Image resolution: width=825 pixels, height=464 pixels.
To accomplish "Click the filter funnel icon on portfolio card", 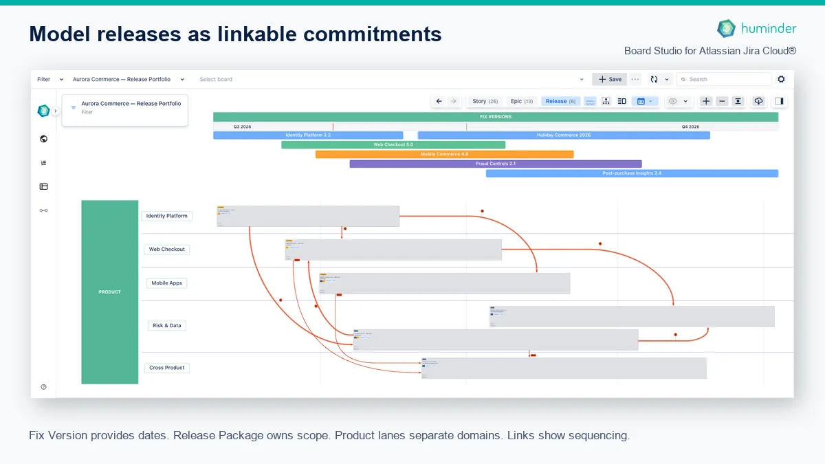I will [x=74, y=107].
